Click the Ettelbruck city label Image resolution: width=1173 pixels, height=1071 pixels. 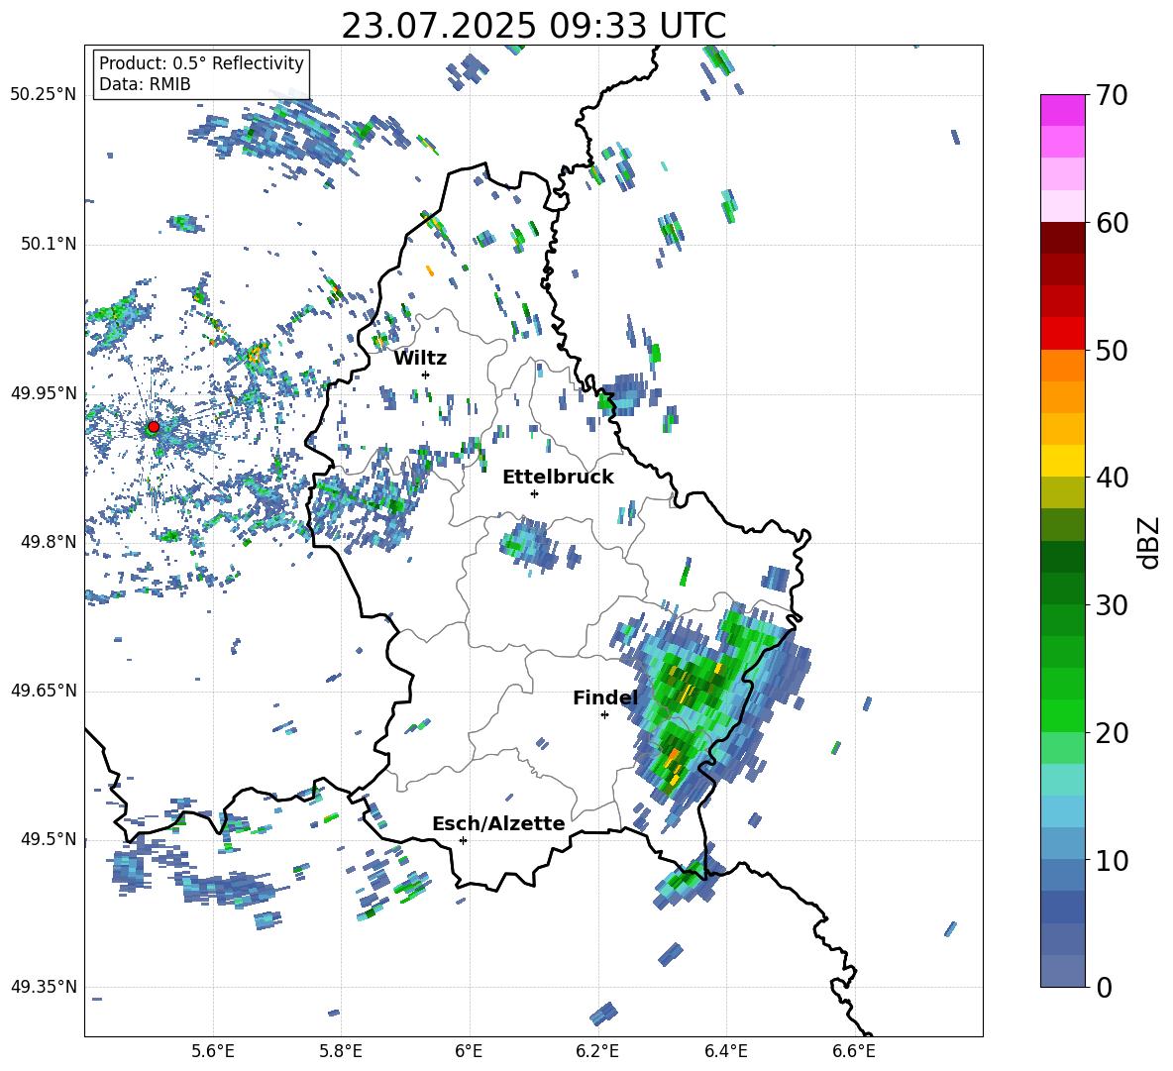pyautogui.click(x=558, y=478)
